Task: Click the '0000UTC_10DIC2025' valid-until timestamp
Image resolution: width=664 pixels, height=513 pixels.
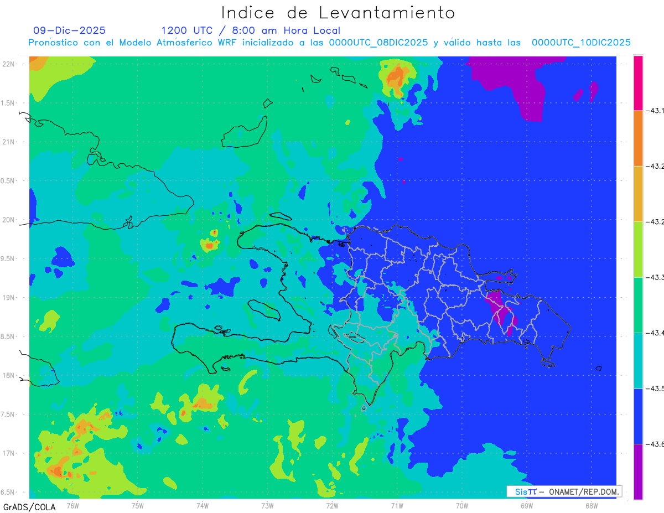Action: pos(581,43)
